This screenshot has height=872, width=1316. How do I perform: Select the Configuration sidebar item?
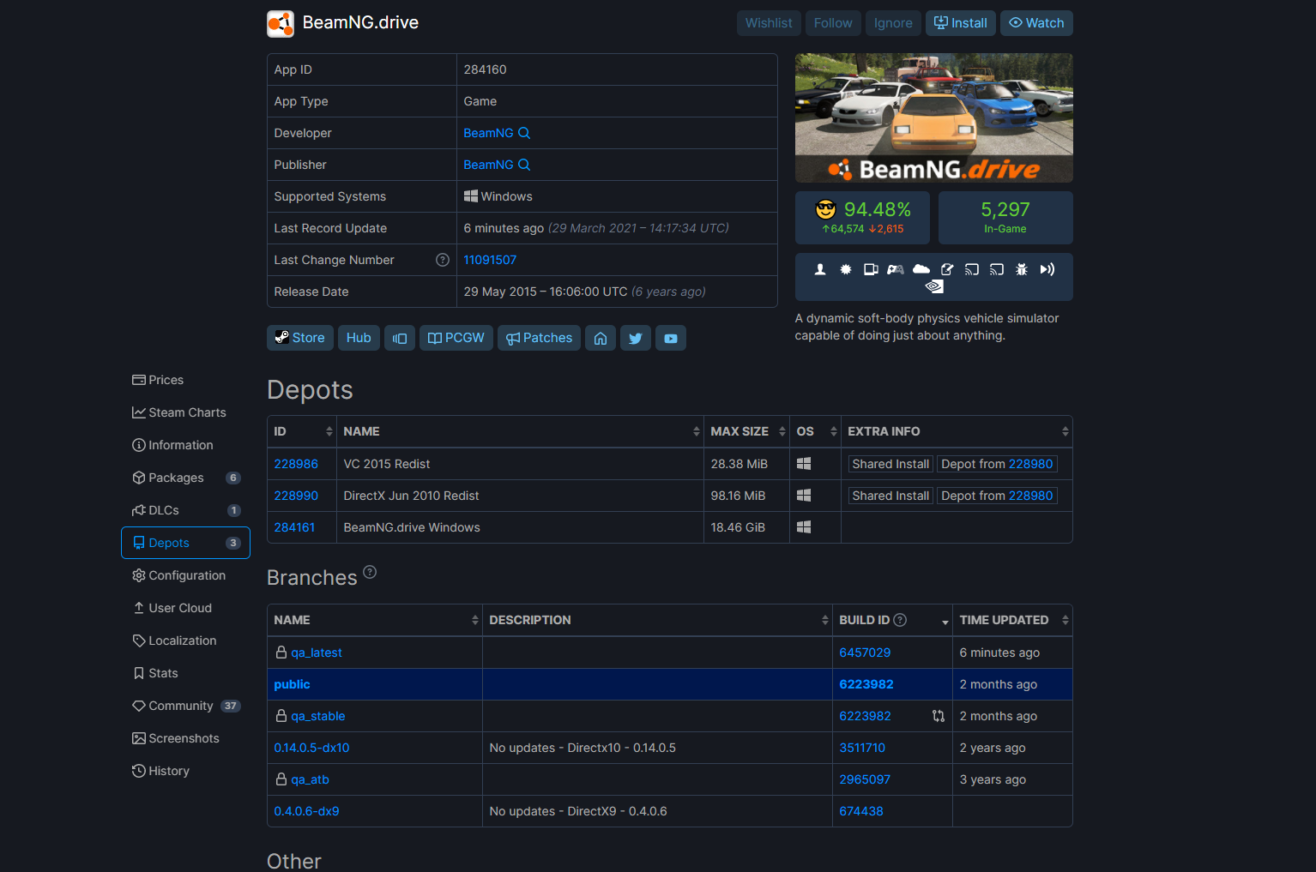(185, 575)
